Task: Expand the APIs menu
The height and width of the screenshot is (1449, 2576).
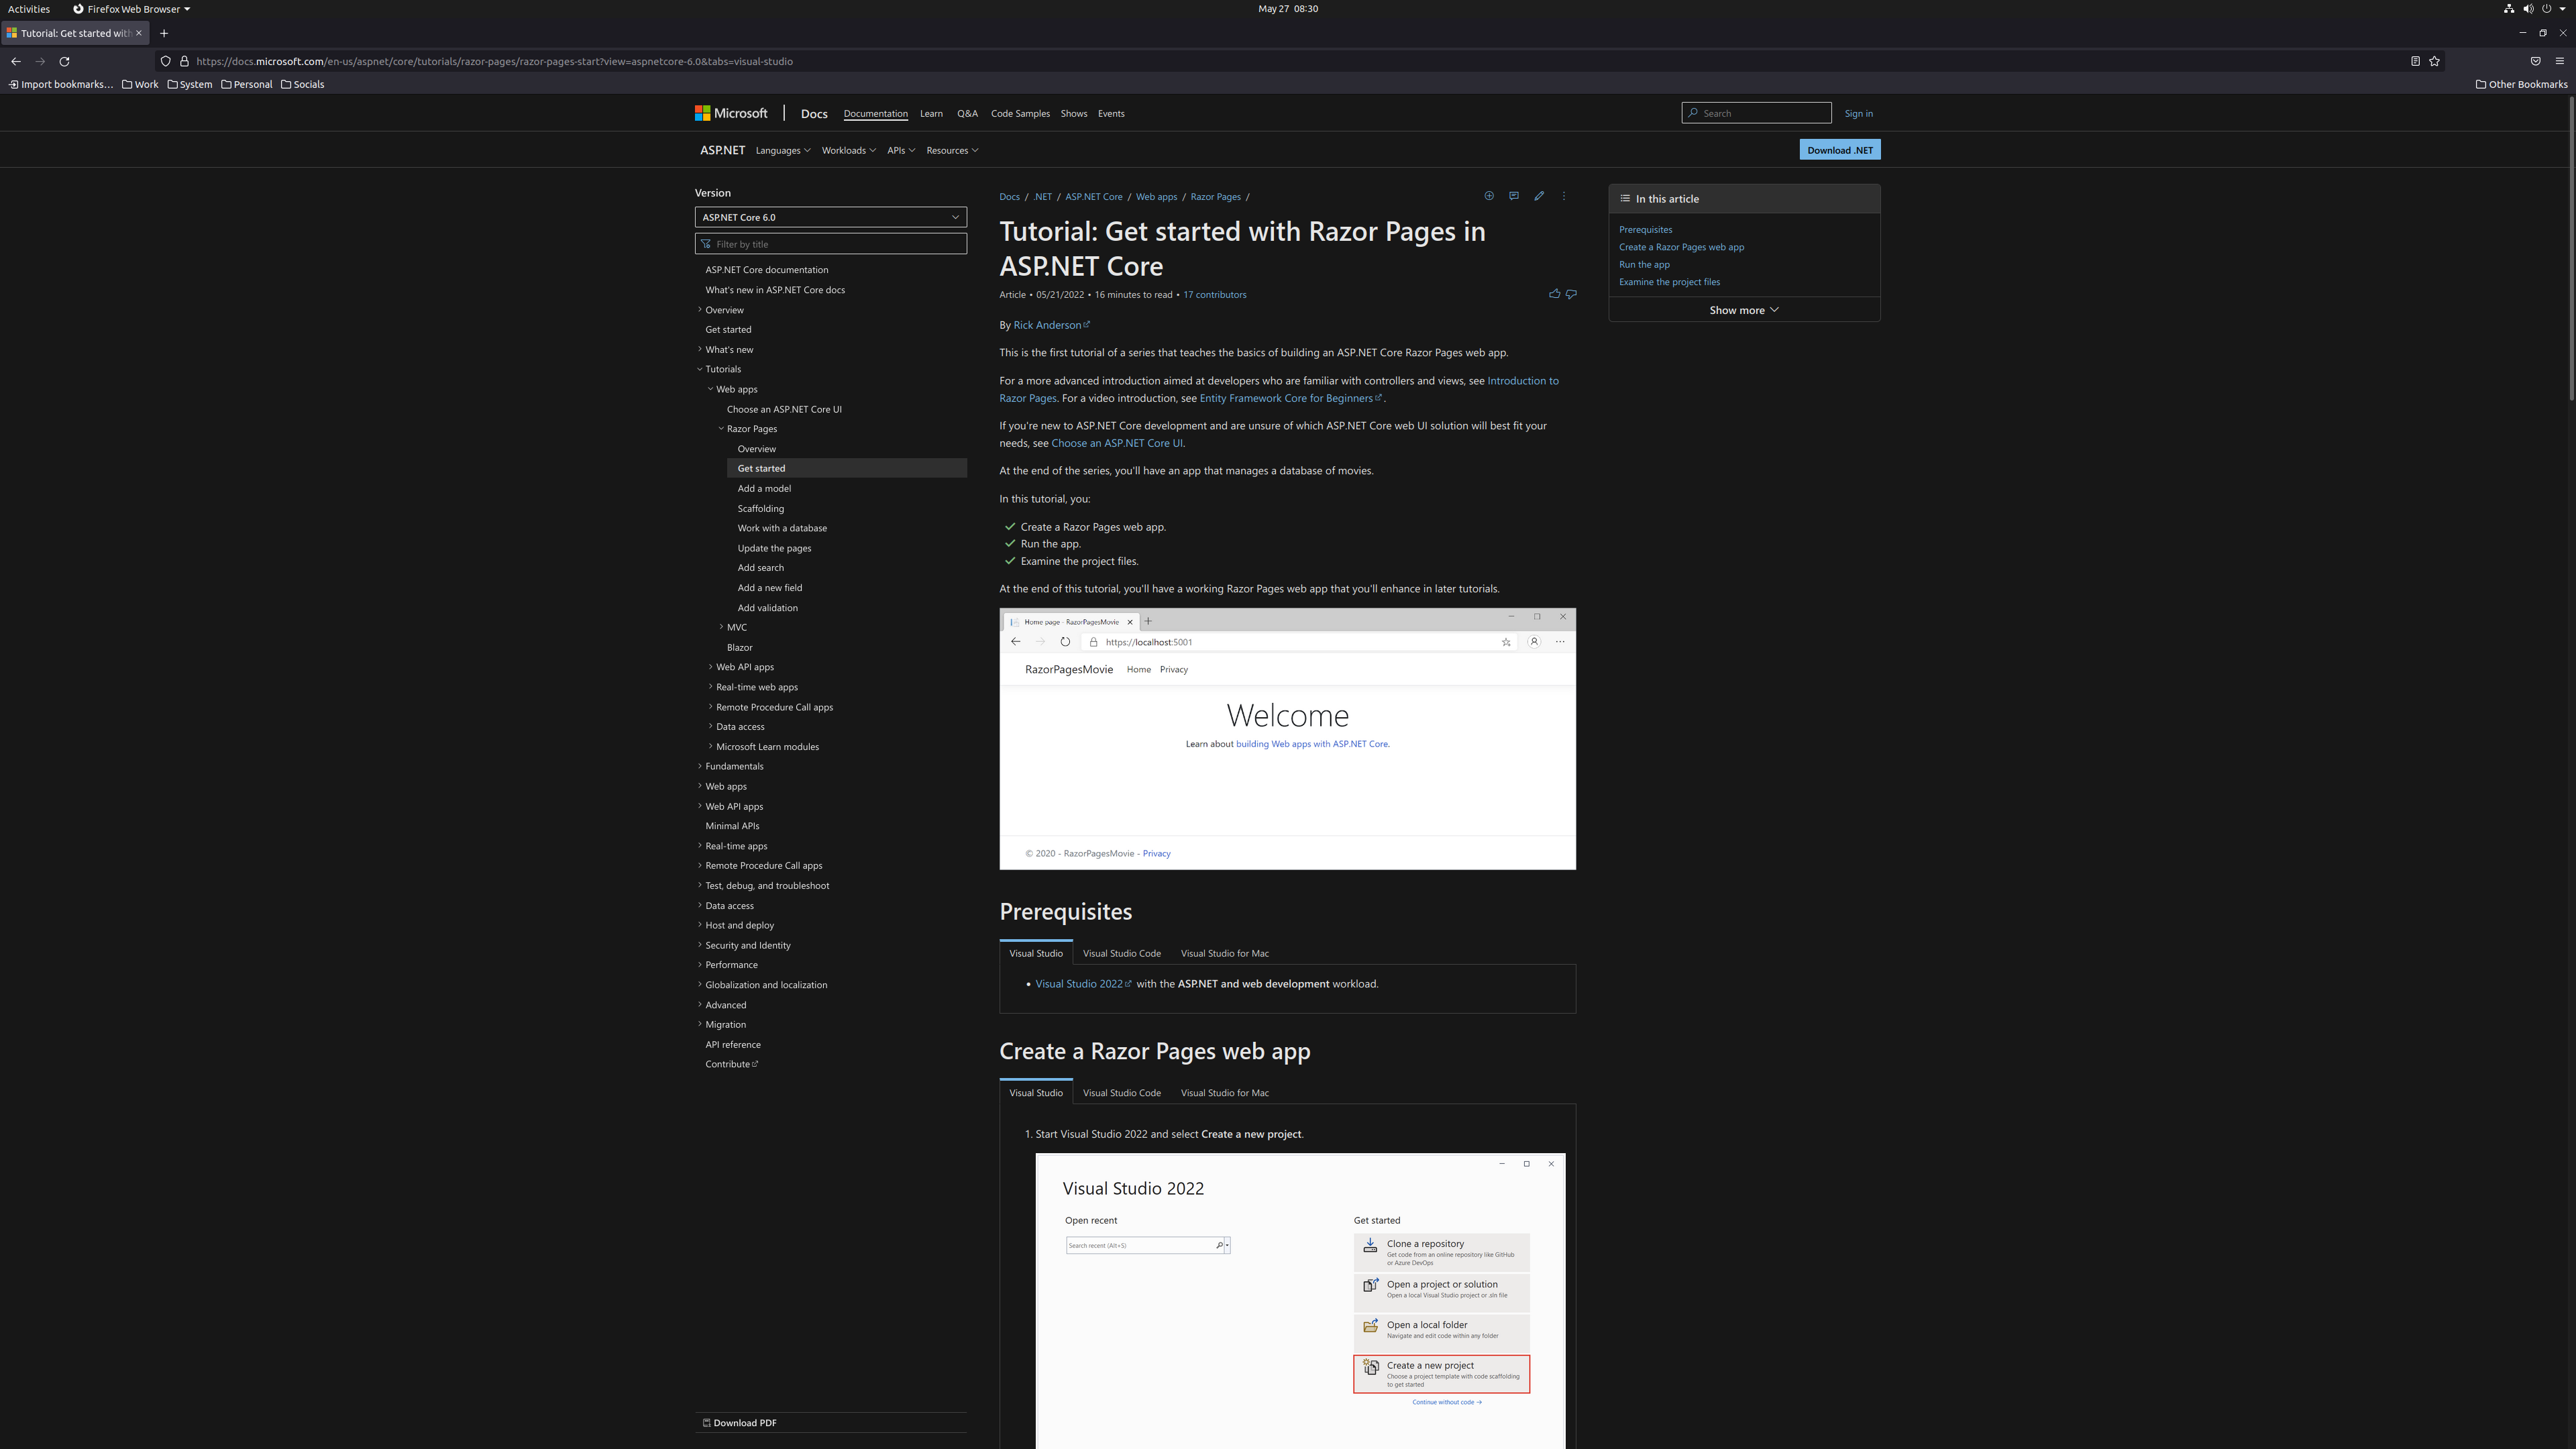Action: [901, 150]
